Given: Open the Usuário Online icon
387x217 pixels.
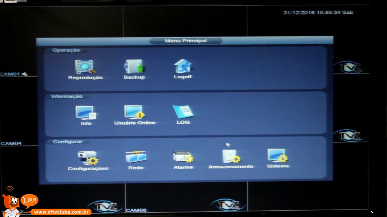Looking at the screenshot, I should [x=135, y=112].
